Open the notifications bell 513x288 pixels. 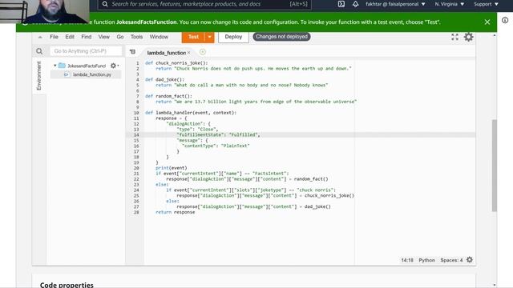(356, 4)
